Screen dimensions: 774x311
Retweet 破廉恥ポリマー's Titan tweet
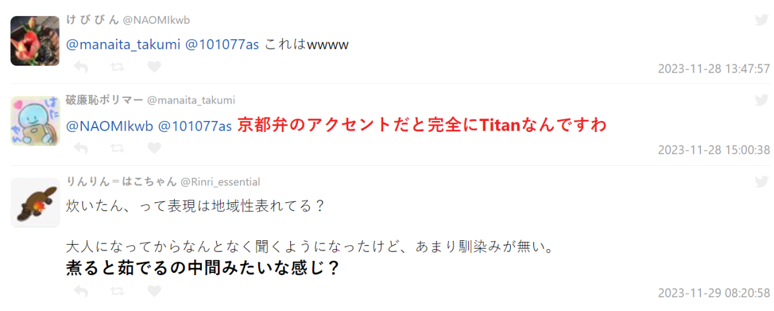point(117,148)
